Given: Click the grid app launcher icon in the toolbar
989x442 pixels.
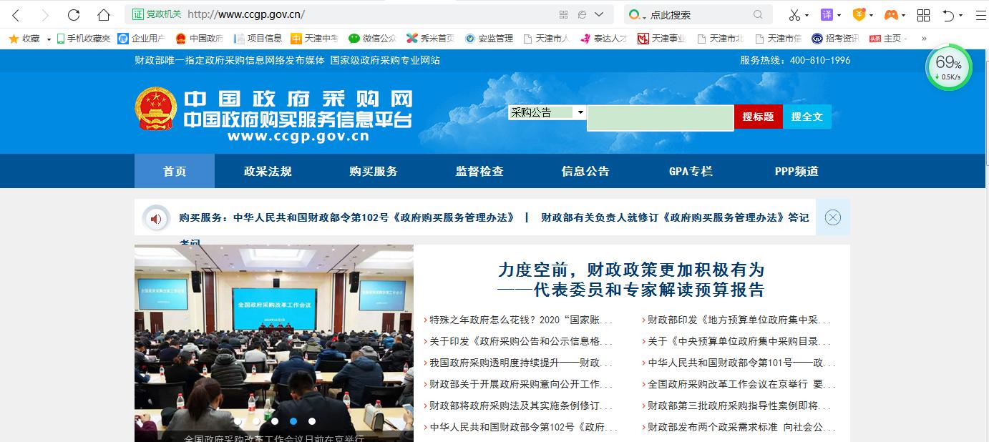Looking at the screenshot, I should point(923,14).
